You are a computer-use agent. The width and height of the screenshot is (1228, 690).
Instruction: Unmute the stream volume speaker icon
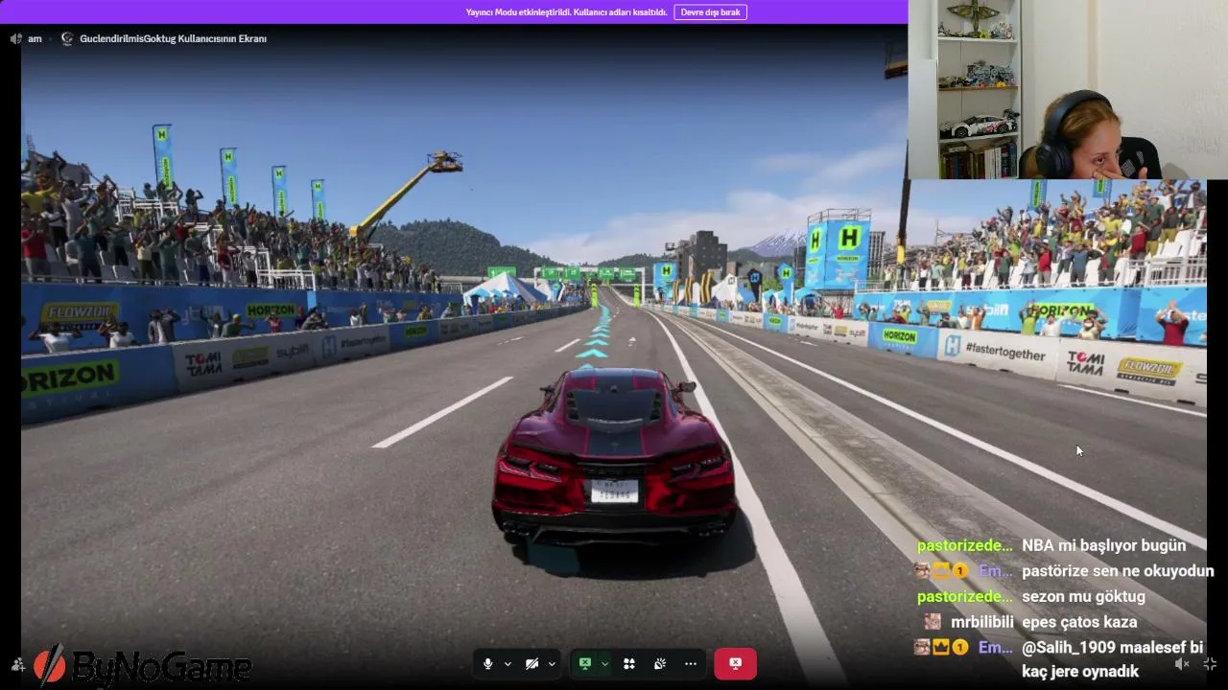(1182, 664)
